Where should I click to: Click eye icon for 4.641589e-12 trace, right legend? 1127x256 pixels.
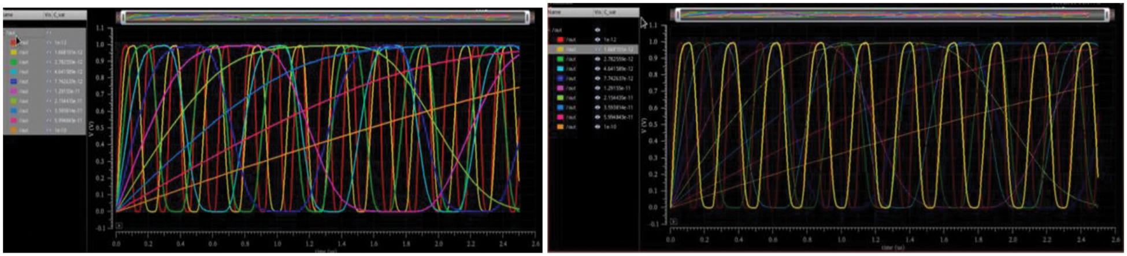[598, 69]
